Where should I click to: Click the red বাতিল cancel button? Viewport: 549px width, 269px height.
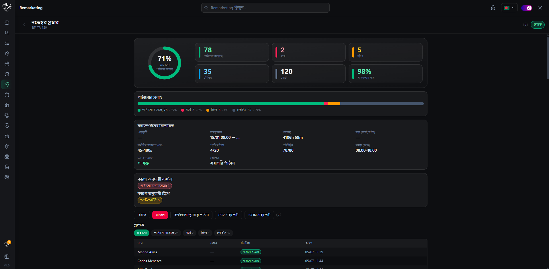tap(160, 215)
